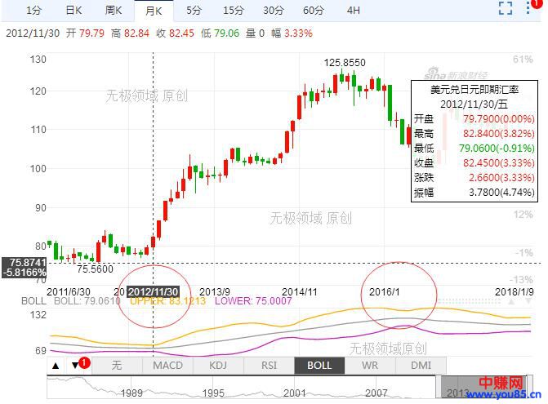Open the 4H chart tab
The height and width of the screenshot is (404, 548).
pyautogui.click(x=353, y=10)
